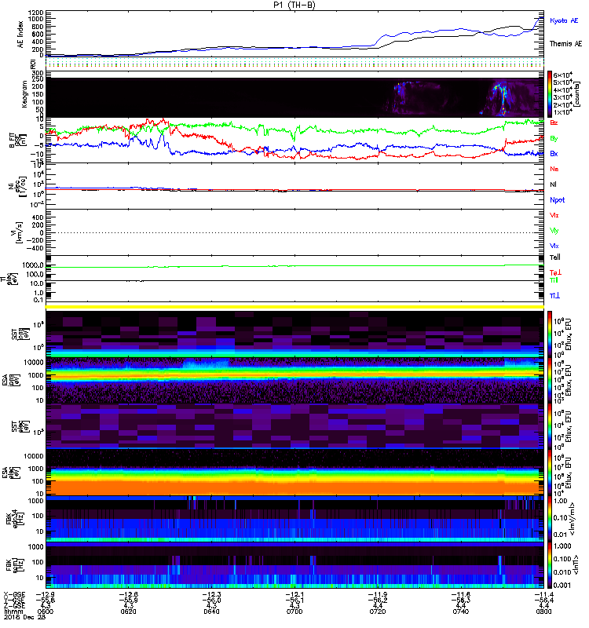Click the 'AE Index' axis title
Viewport: 589px width, 628px height.
point(20,35)
